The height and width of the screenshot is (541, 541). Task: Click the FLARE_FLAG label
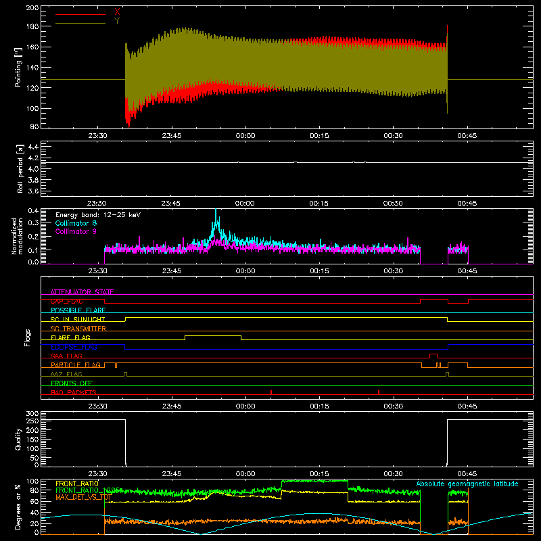click(70, 337)
